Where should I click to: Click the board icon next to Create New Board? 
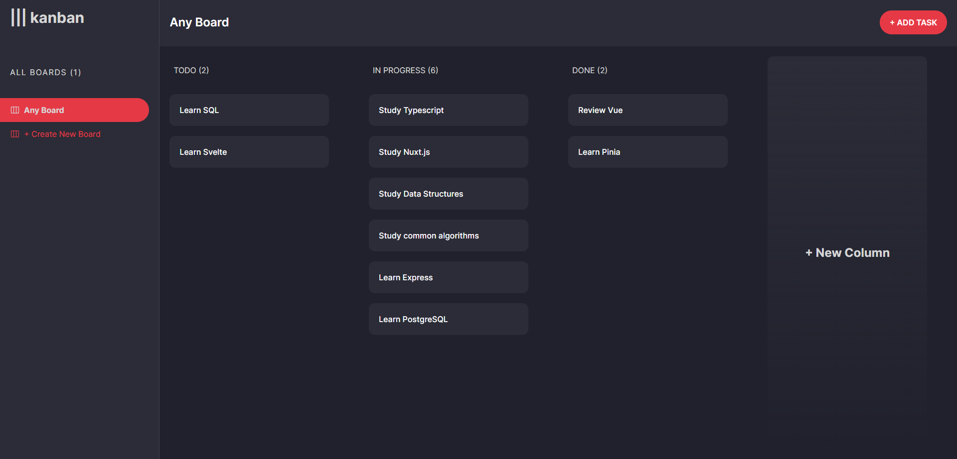(15, 134)
